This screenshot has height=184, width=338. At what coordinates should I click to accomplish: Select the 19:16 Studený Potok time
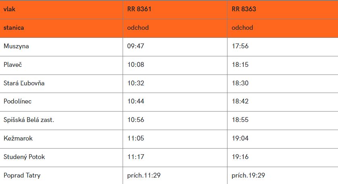pyautogui.click(x=240, y=157)
